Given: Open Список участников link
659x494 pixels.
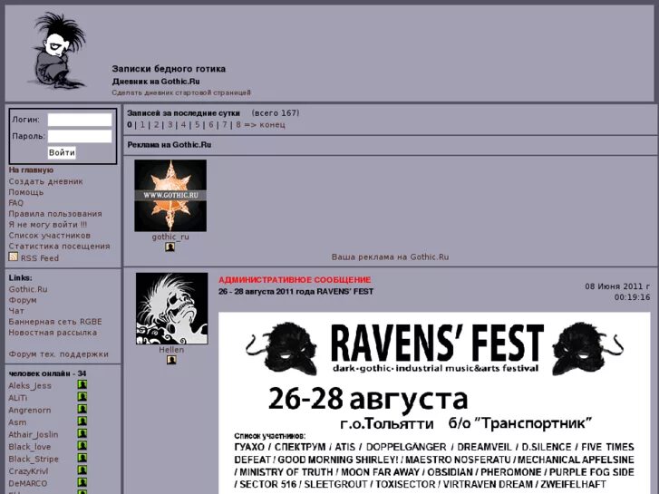Looking at the screenshot, I should tap(50, 236).
